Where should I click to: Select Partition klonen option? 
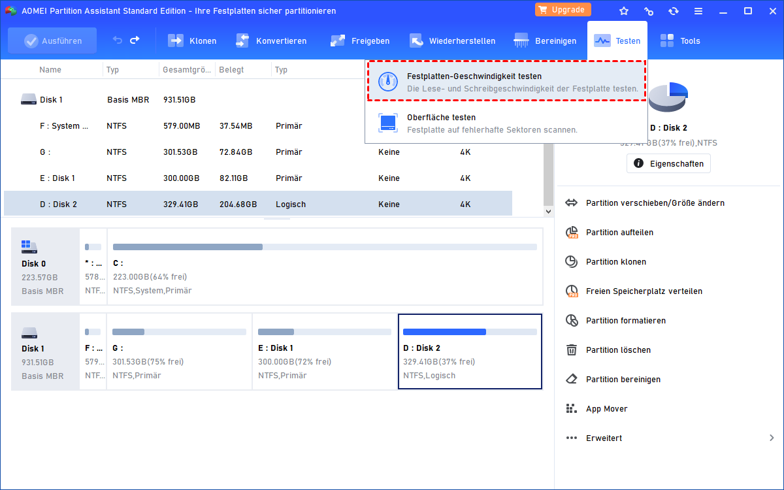click(x=616, y=262)
